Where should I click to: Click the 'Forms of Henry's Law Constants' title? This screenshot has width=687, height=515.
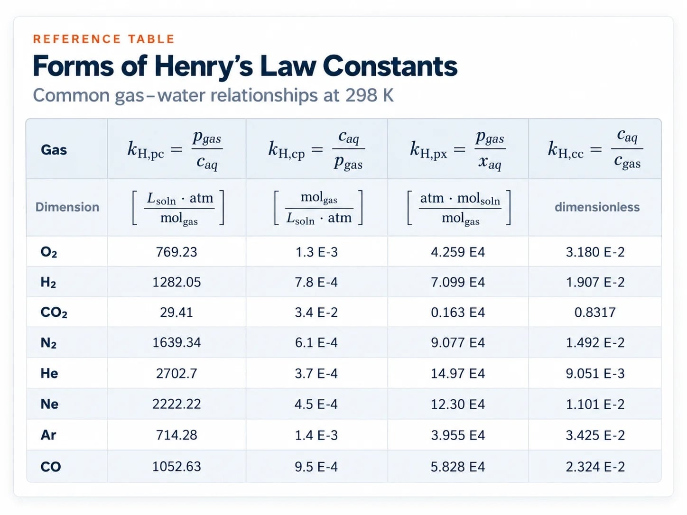point(245,66)
